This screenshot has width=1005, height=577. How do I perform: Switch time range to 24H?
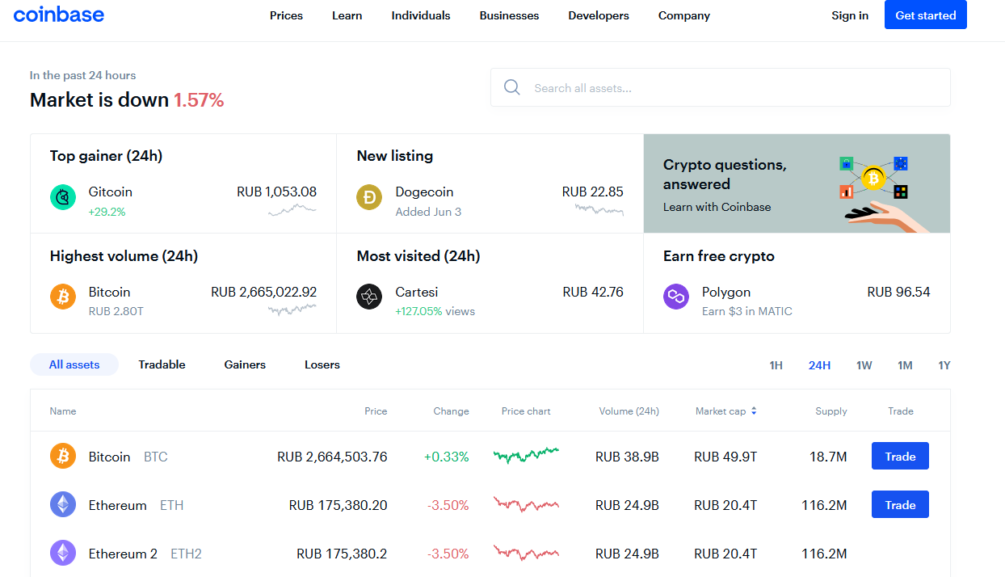(x=819, y=365)
